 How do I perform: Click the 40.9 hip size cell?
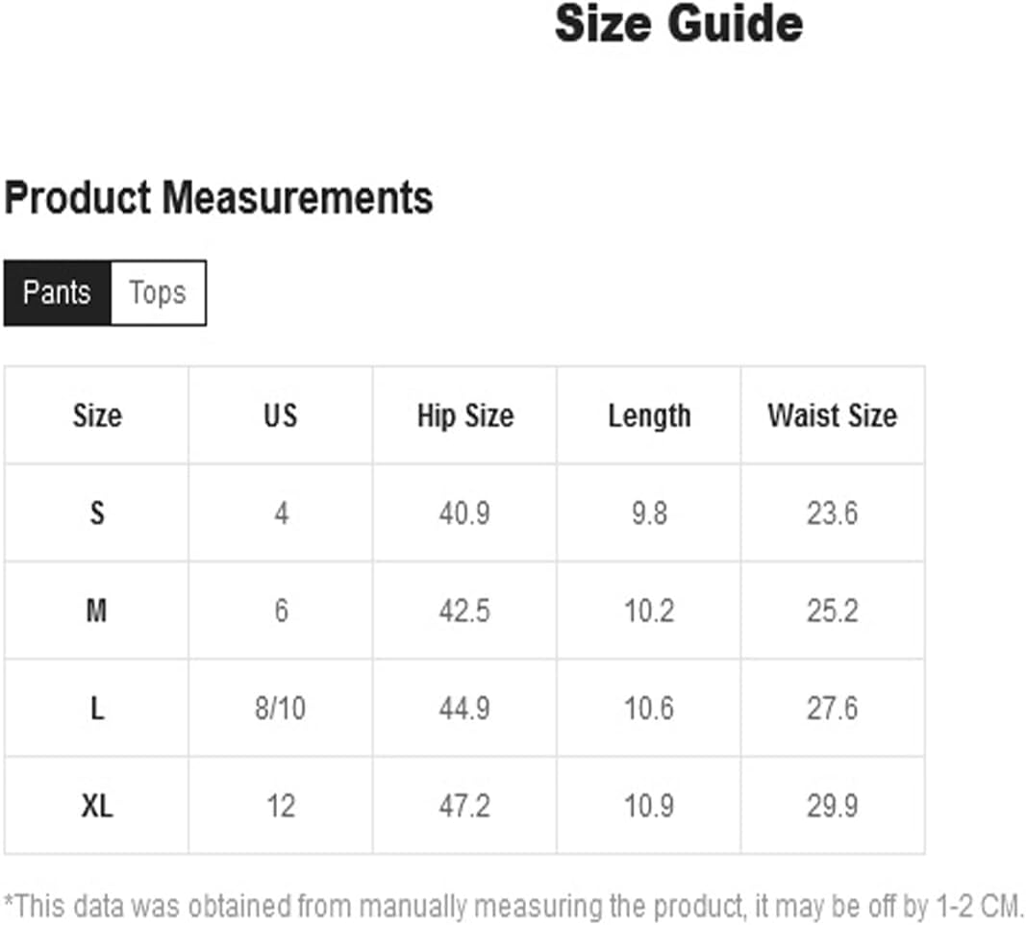tap(465, 512)
